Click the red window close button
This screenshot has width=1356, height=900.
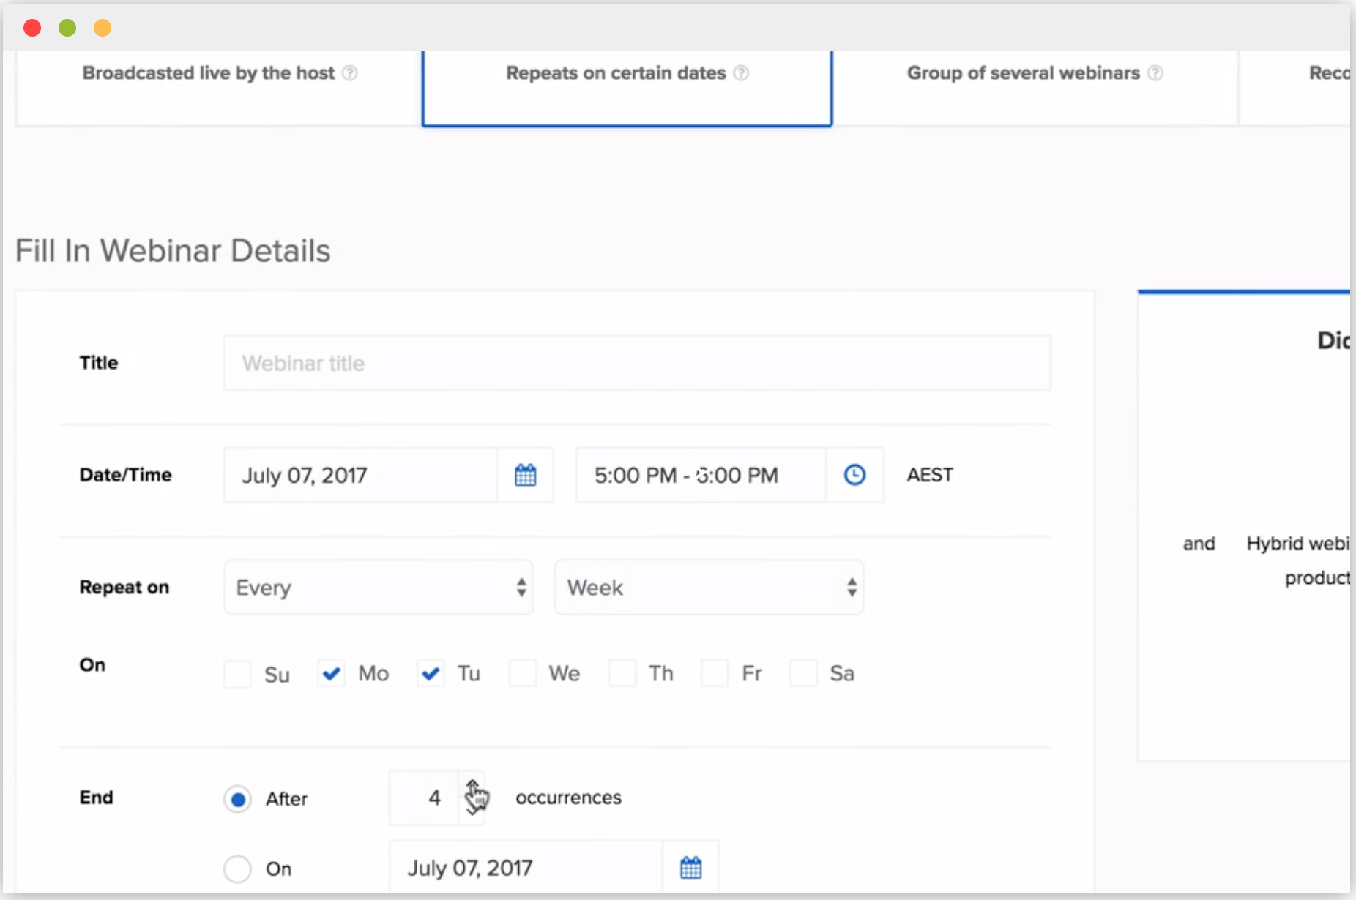pos(32,28)
